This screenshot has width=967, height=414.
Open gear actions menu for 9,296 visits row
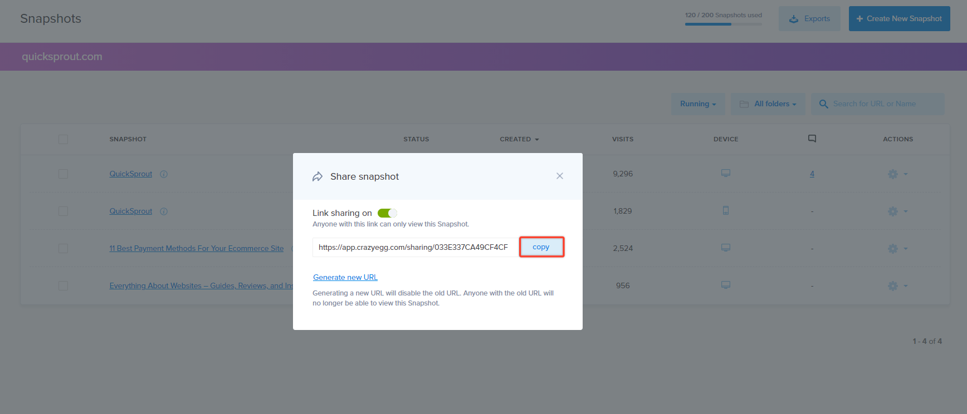(893, 174)
